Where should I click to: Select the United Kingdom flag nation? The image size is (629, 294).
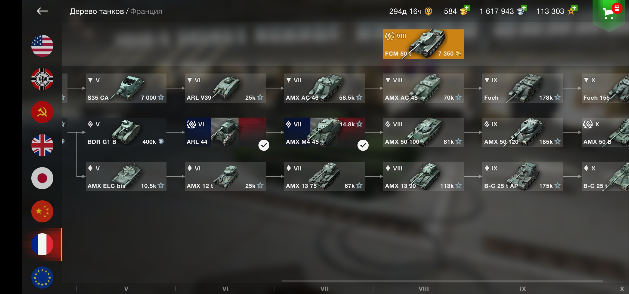pos(42,145)
